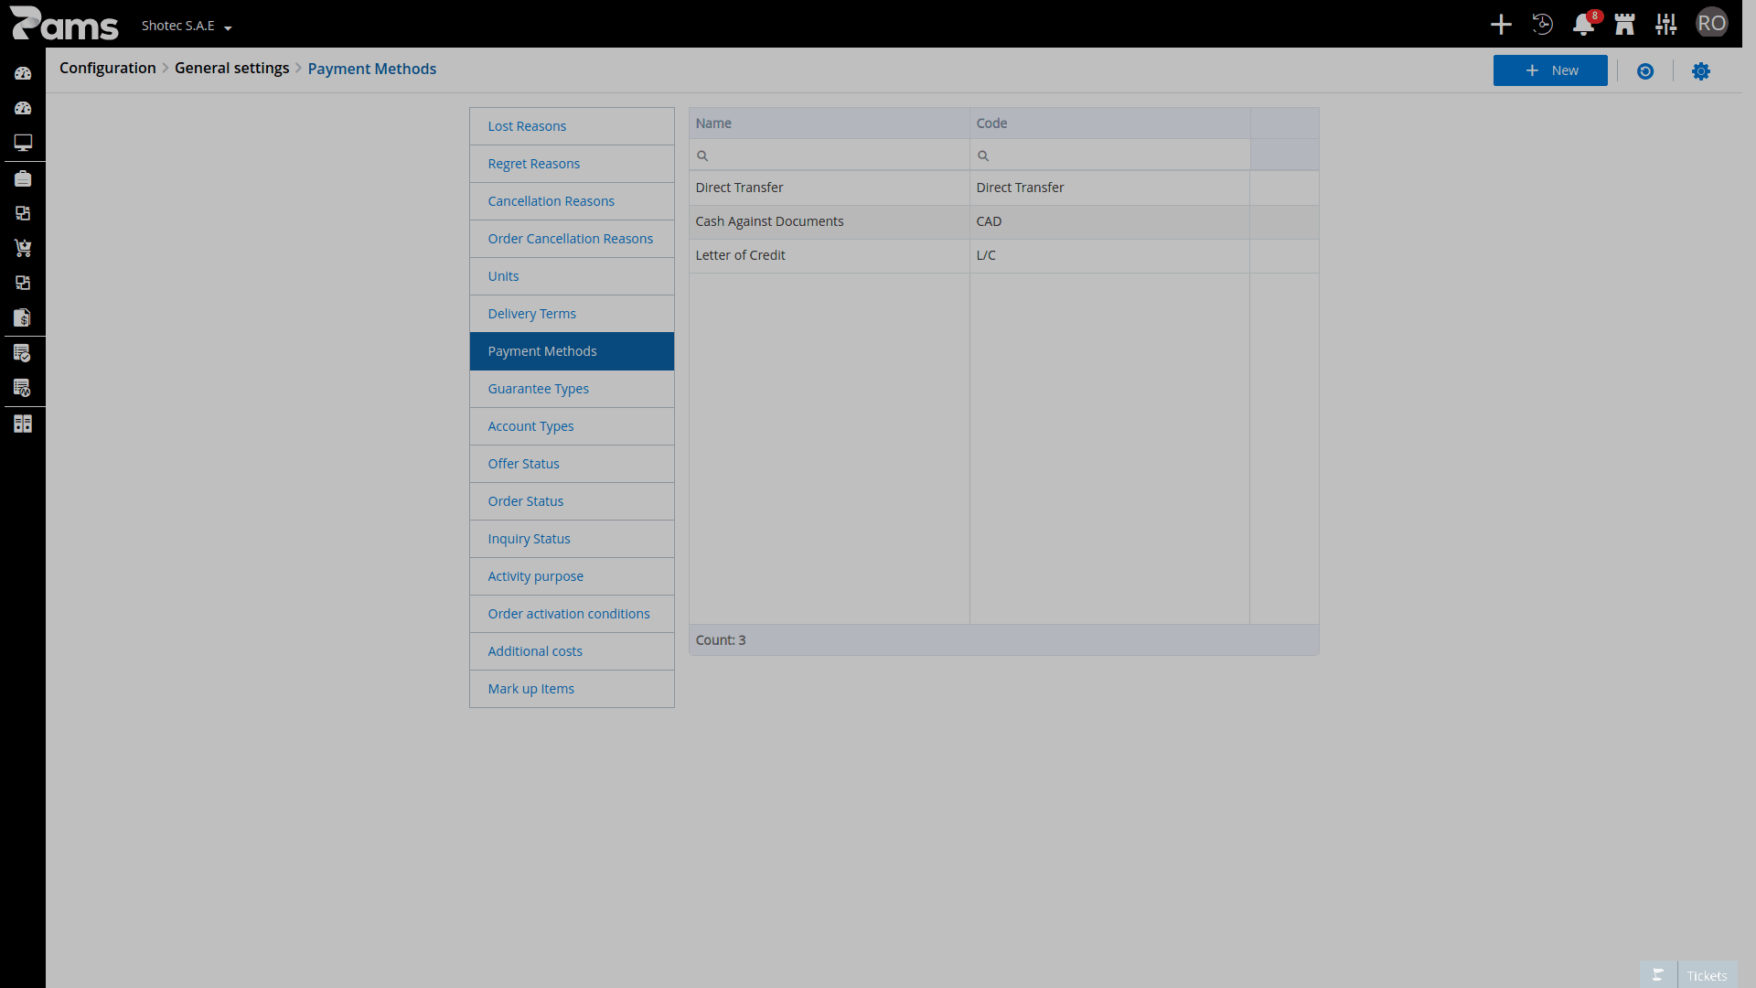Open the gauge icon directly above the monitor icon
The height and width of the screenshot is (988, 1756).
pos(23,108)
